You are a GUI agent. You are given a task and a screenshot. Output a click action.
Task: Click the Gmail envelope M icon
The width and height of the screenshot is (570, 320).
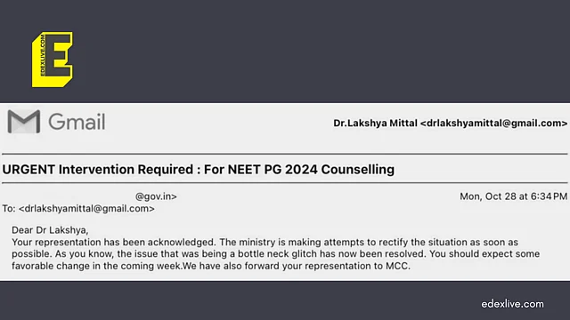click(x=24, y=122)
